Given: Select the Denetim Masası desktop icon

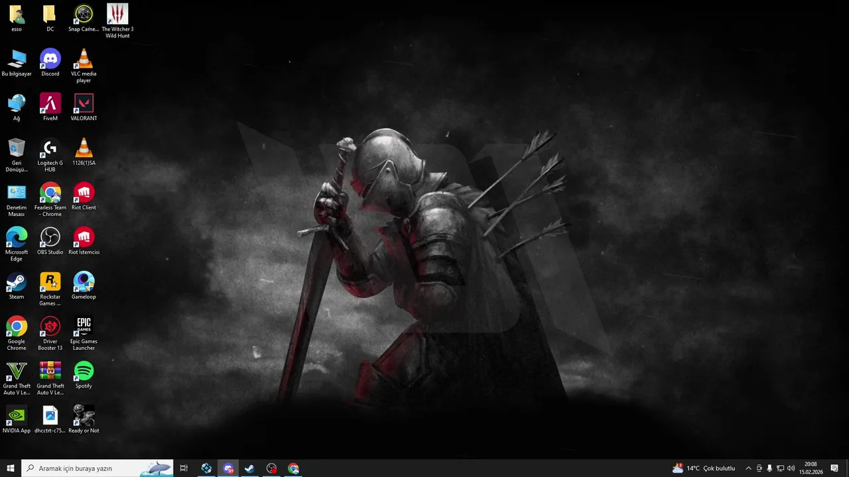Looking at the screenshot, I should (17, 199).
